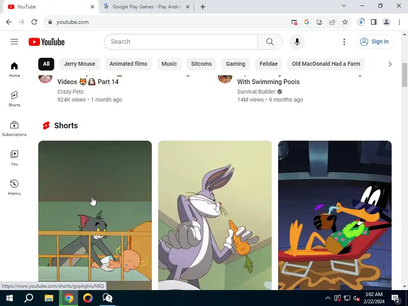The width and height of the screenshot is (408, 306).
Task: Open the Bugs Bunny carrot Short
Action: [x=215, y=215]
